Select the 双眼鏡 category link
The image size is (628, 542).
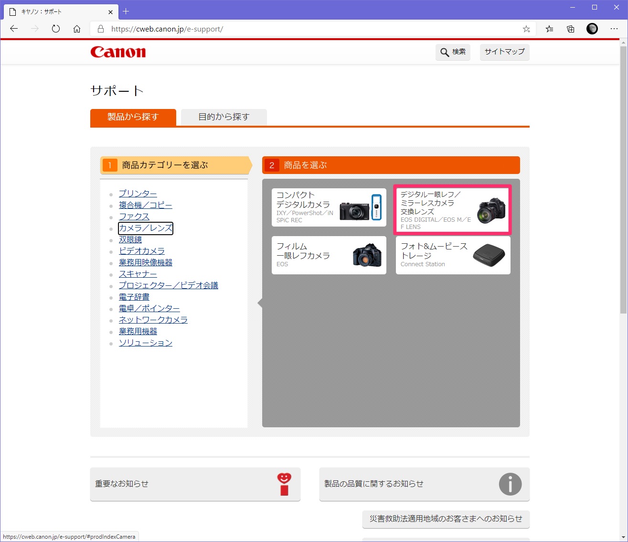pyautogui.click(x=130, y=239)
